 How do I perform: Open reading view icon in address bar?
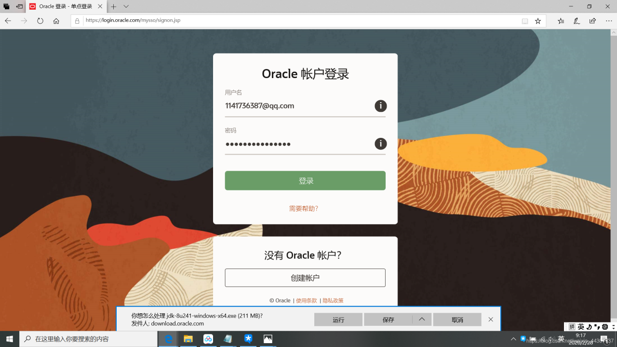pyautogui.click(x=525, y=21)
